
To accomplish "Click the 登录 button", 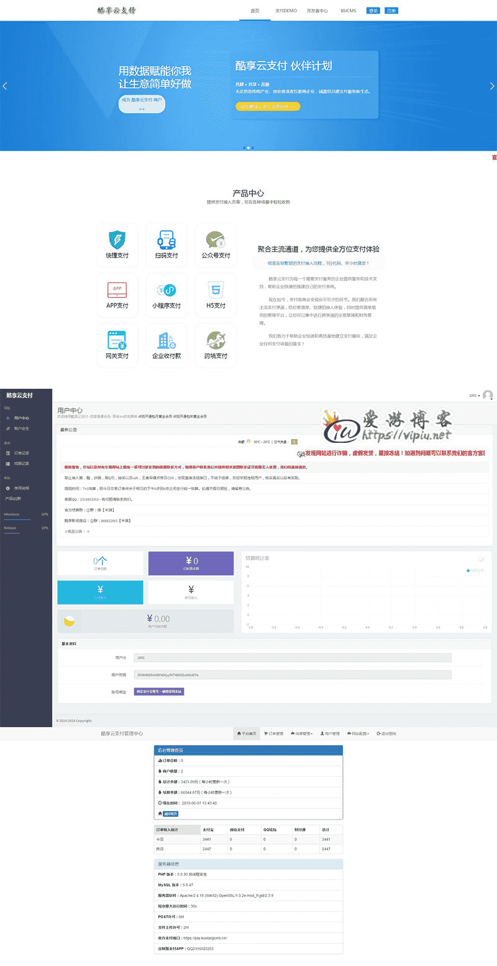I will coord(373,11).
